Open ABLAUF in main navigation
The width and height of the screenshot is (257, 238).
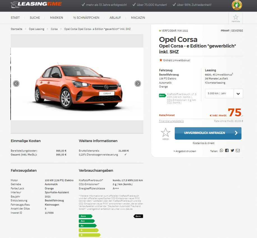[115, 18]
